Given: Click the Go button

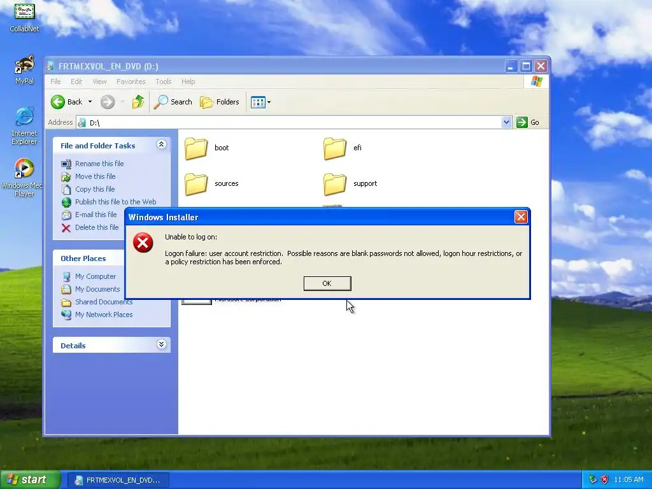Looking at the screenshot, I should tap(528, 122).
